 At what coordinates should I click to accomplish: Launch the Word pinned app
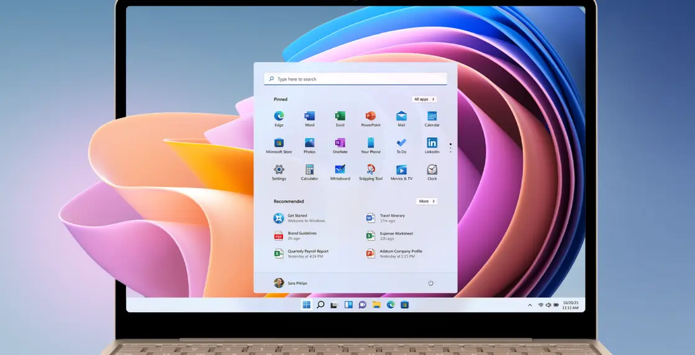click(309, 116)
